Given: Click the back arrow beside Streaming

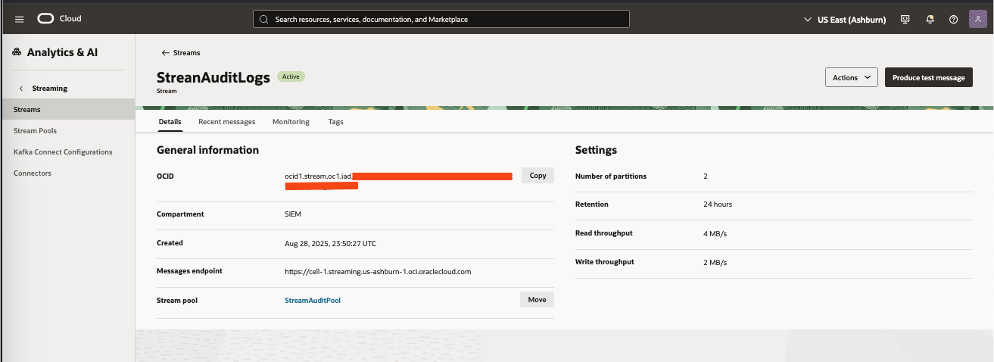Looking at the screenshot, I should 21,89.
